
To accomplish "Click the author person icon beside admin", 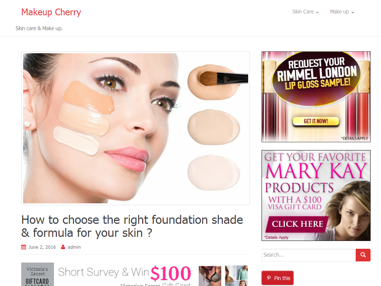I will [x=63, y=247].
